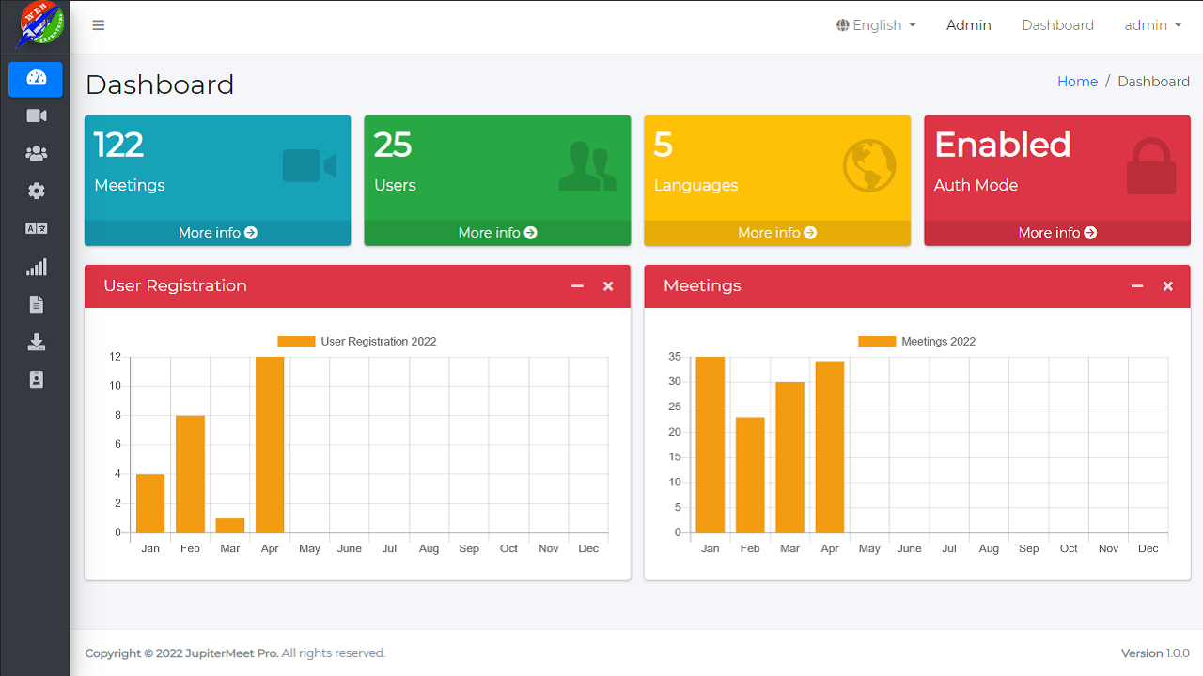
Task: Click the Dashboard link in top navbar
Action: pos(1057,25)
